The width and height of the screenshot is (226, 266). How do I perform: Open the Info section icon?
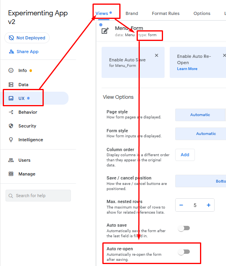(11, 70)
